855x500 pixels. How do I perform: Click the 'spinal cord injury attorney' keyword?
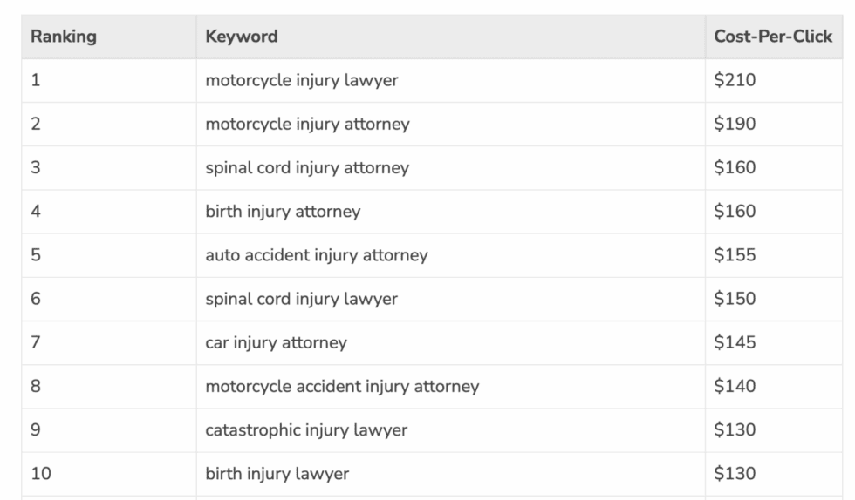click(x=307, y=168)
